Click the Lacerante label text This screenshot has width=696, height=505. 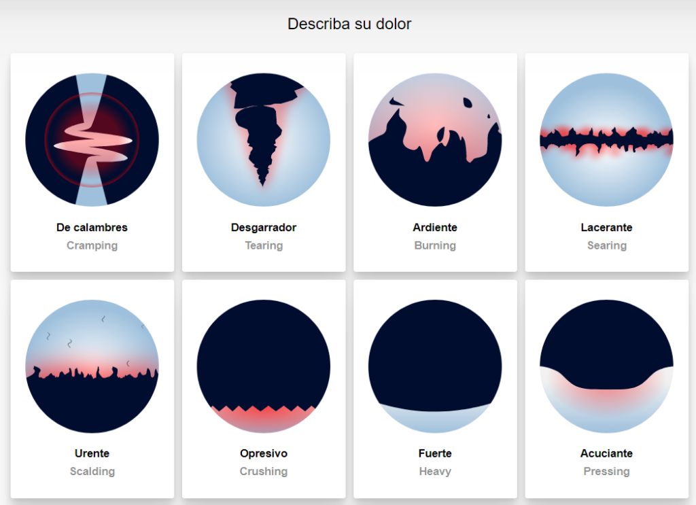pyautogui.click(x=606, y=228)
